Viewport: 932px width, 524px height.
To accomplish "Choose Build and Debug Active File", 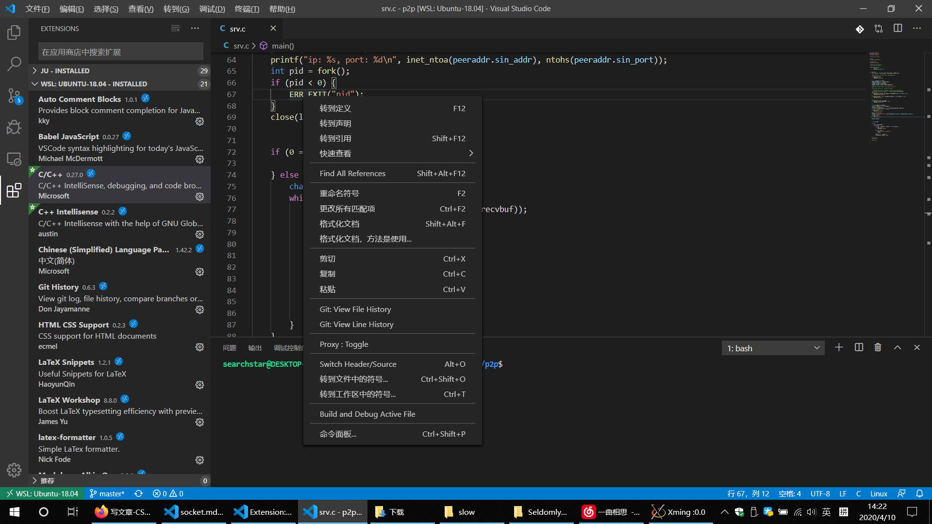I will click(367, 414).
